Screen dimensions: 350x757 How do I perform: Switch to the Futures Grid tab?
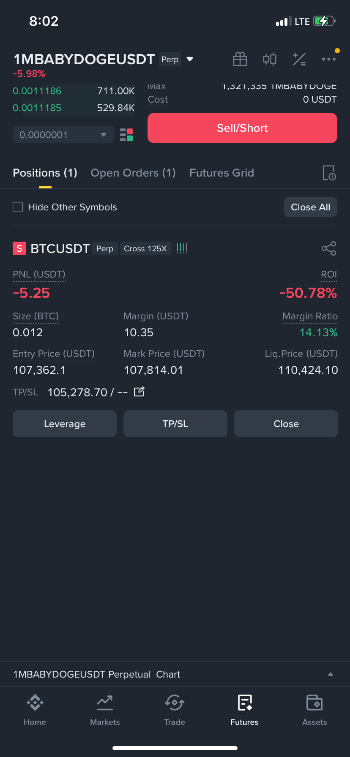(221, 173)
